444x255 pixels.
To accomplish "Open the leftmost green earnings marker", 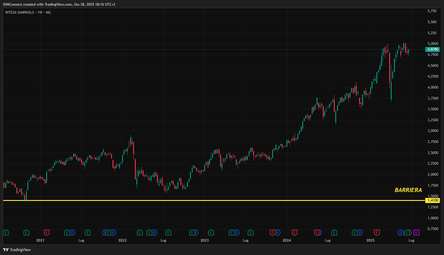I will click(6, 232).
